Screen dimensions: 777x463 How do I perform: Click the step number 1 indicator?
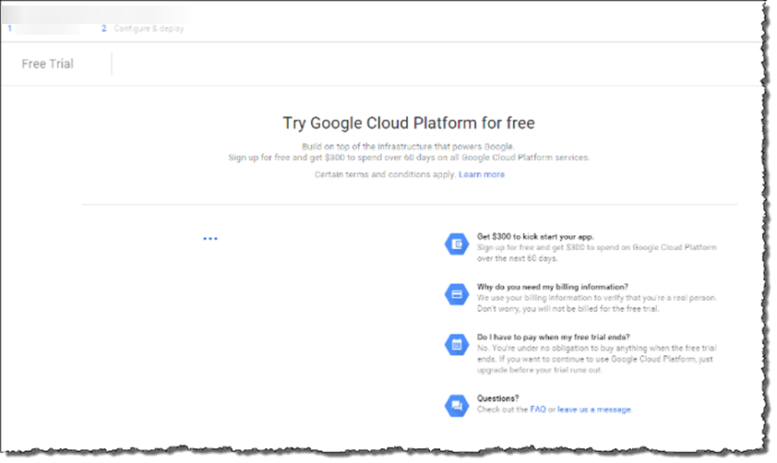pos(9,29)
